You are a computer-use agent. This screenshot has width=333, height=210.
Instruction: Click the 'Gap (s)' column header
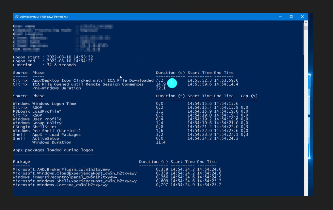coord(249,96)
